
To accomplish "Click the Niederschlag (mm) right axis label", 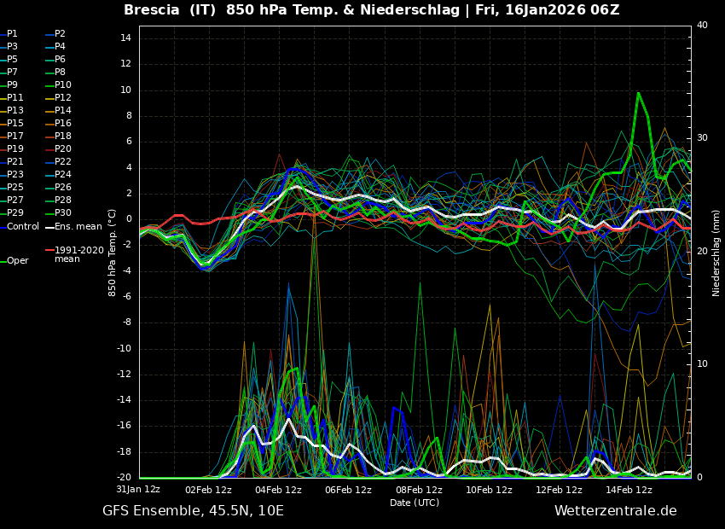I will click(716, 253).
